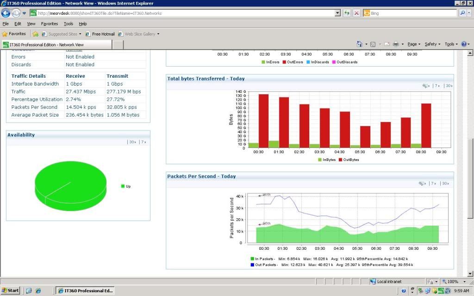The image size is (474, 296).
Task: Click the green Availability pie chart
Action: tap(71, 186)
